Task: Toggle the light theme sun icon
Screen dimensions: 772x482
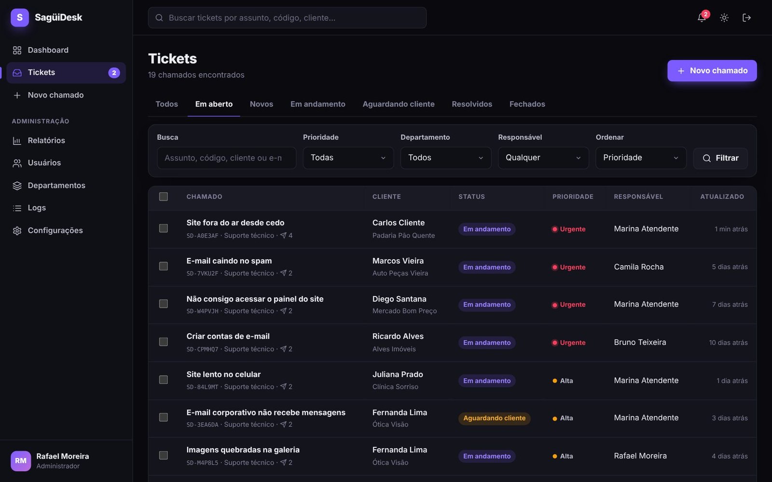Action: pyautogui.click(x=724, y=18)
